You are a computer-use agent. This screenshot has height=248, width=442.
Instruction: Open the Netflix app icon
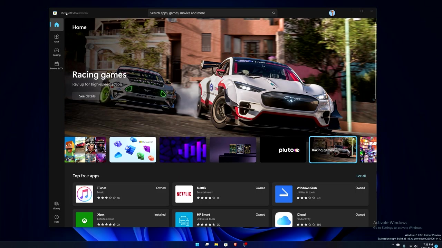click(184, 194)
